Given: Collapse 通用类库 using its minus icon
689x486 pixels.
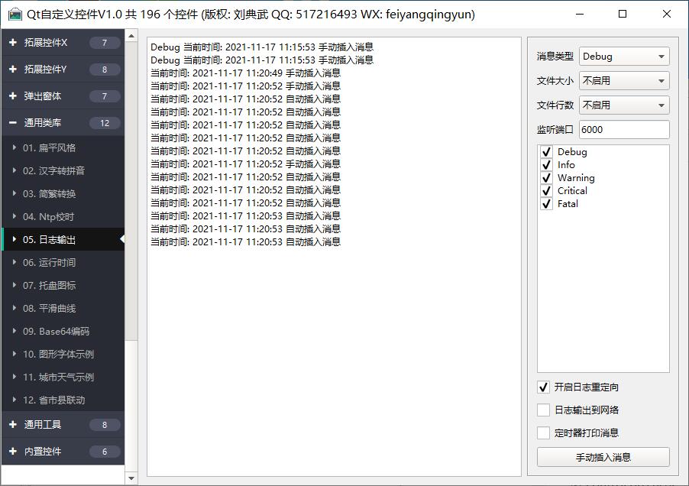Looking at the screenshot, I should tap(13, 123).
